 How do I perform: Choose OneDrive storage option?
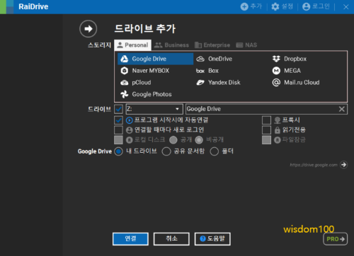(x=215, y=59)
